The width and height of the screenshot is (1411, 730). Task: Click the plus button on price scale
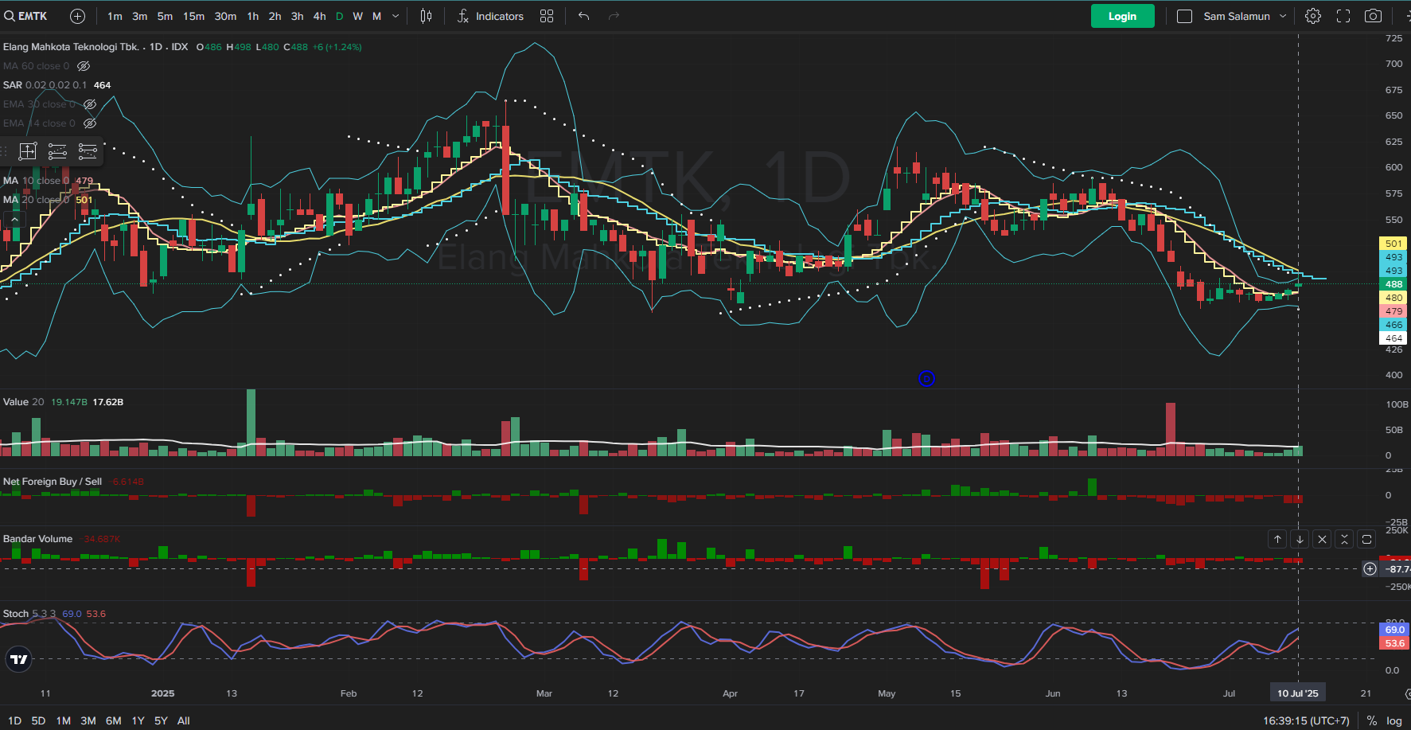coord(1370,568)
